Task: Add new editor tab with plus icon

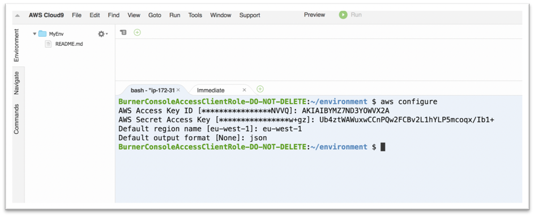Action: click(x=137, y=32)
